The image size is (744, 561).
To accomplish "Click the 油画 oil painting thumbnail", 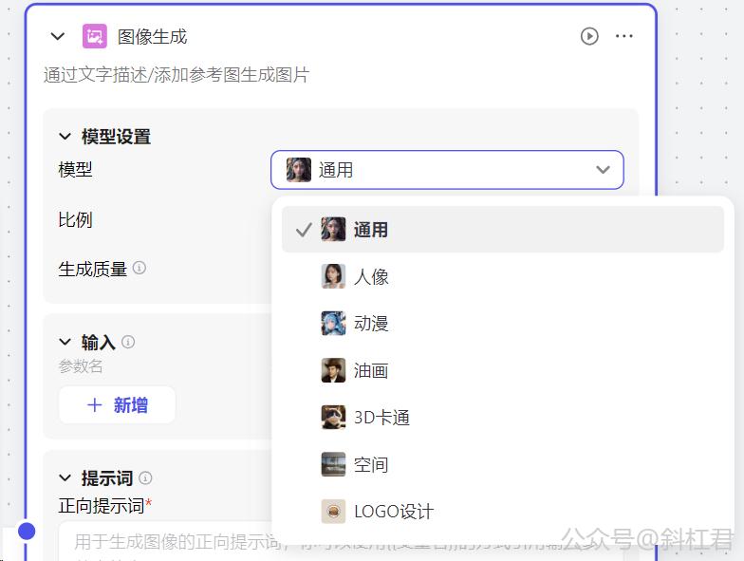I will [333, 370].
